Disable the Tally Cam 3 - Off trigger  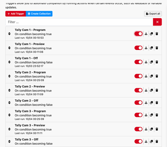[x=138, y=141]
